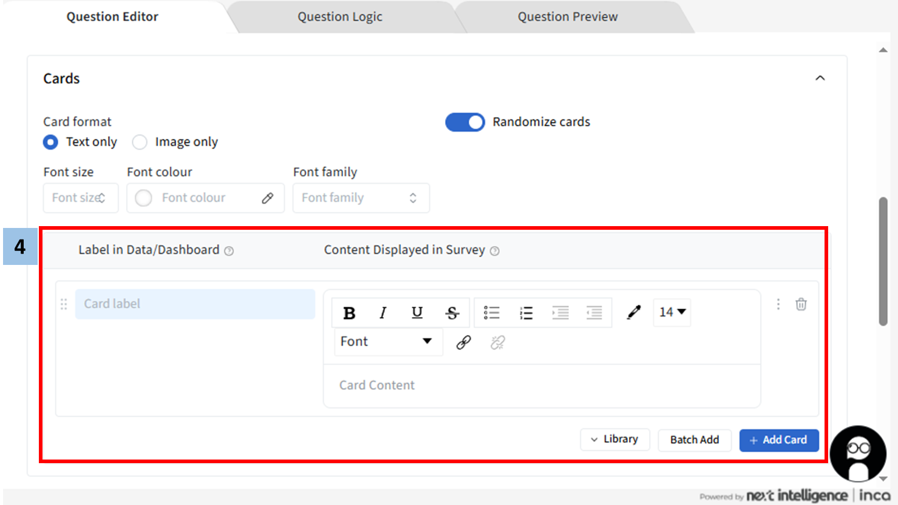This screenshot has width=898, height=505.
Task: Insert a numbered list
Action: coord(526,313)
